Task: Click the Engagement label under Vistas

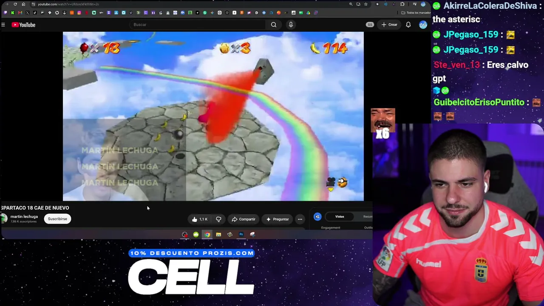Action: (331, 228)
